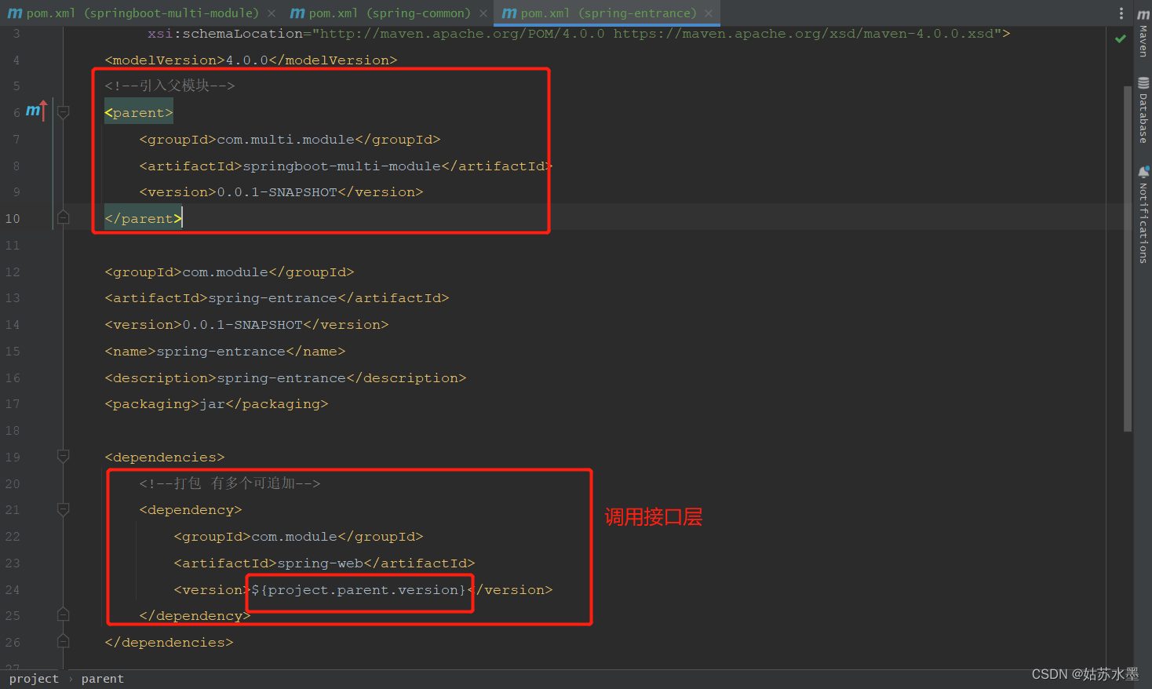Click the '<name>spring-entrance' line

tap(225, 351)
